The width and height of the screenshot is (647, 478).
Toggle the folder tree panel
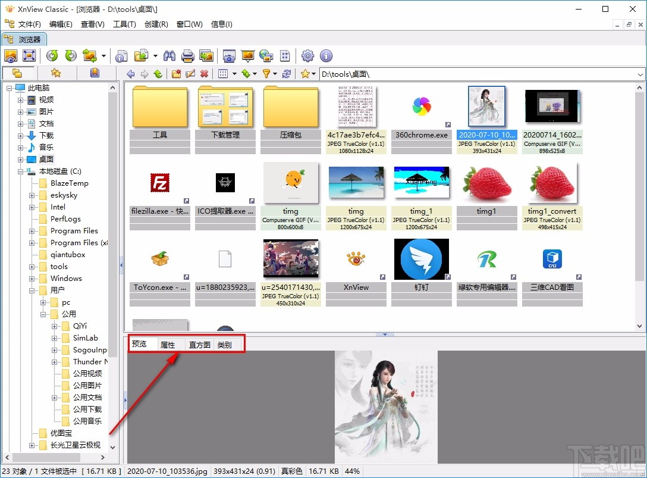(18, 73)
